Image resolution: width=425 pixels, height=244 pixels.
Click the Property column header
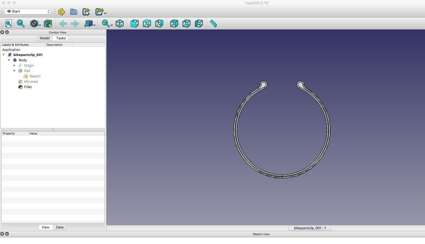tap(15, 133)
